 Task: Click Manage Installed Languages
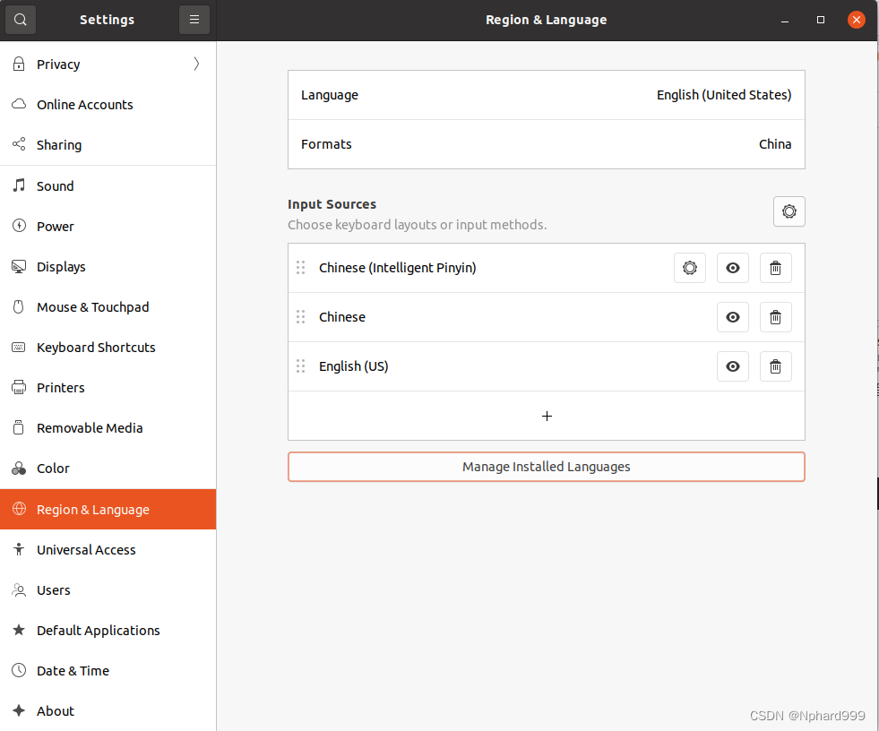click(x=546, y=467)
